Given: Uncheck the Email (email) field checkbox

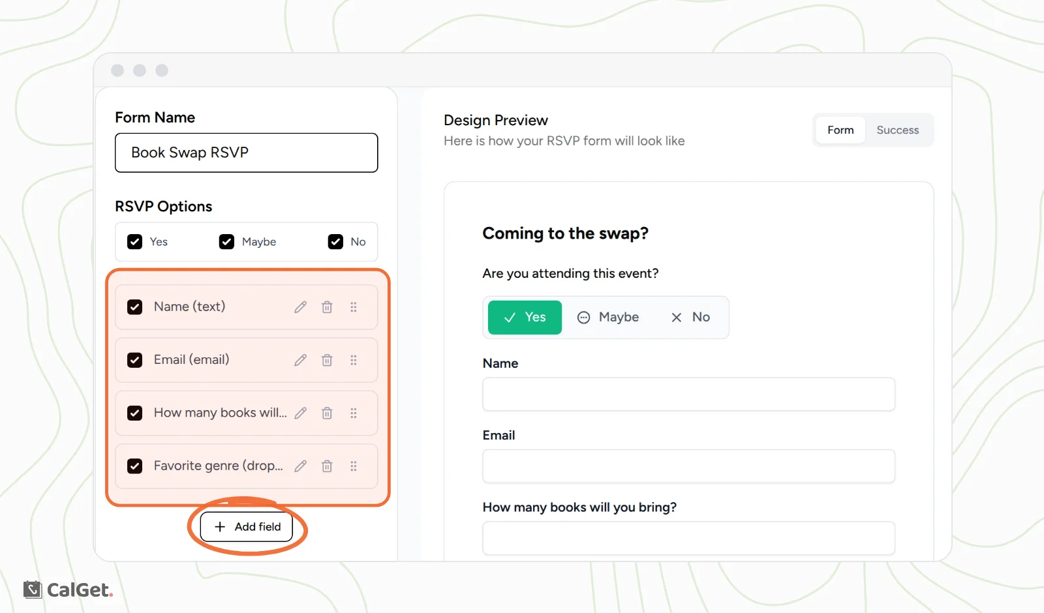Looking at the screenshot, I should [135, 360].
